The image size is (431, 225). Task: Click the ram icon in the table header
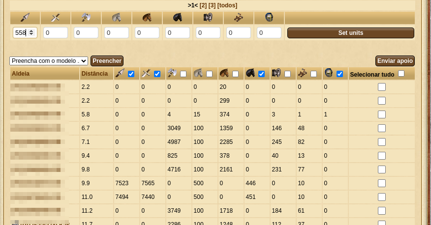pos(277,74)
